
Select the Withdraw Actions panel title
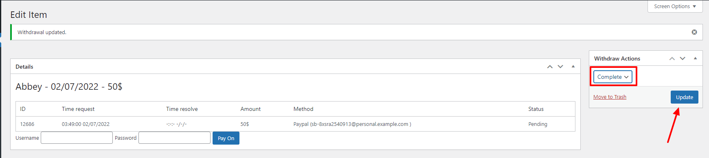617,58
